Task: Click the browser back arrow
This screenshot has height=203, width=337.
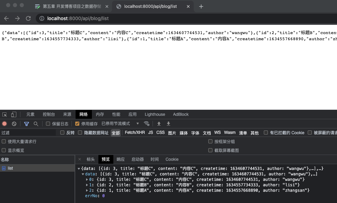Action: point(6,18)
